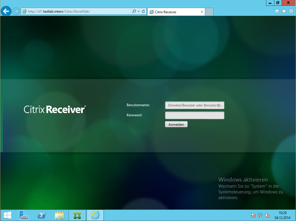The height and width of the screenshot is (221, 296).
Task: Restore down the browser window
Action: 278,3
